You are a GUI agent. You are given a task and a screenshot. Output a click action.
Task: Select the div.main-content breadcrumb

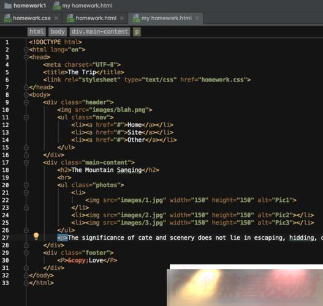[x=100, y=32]
